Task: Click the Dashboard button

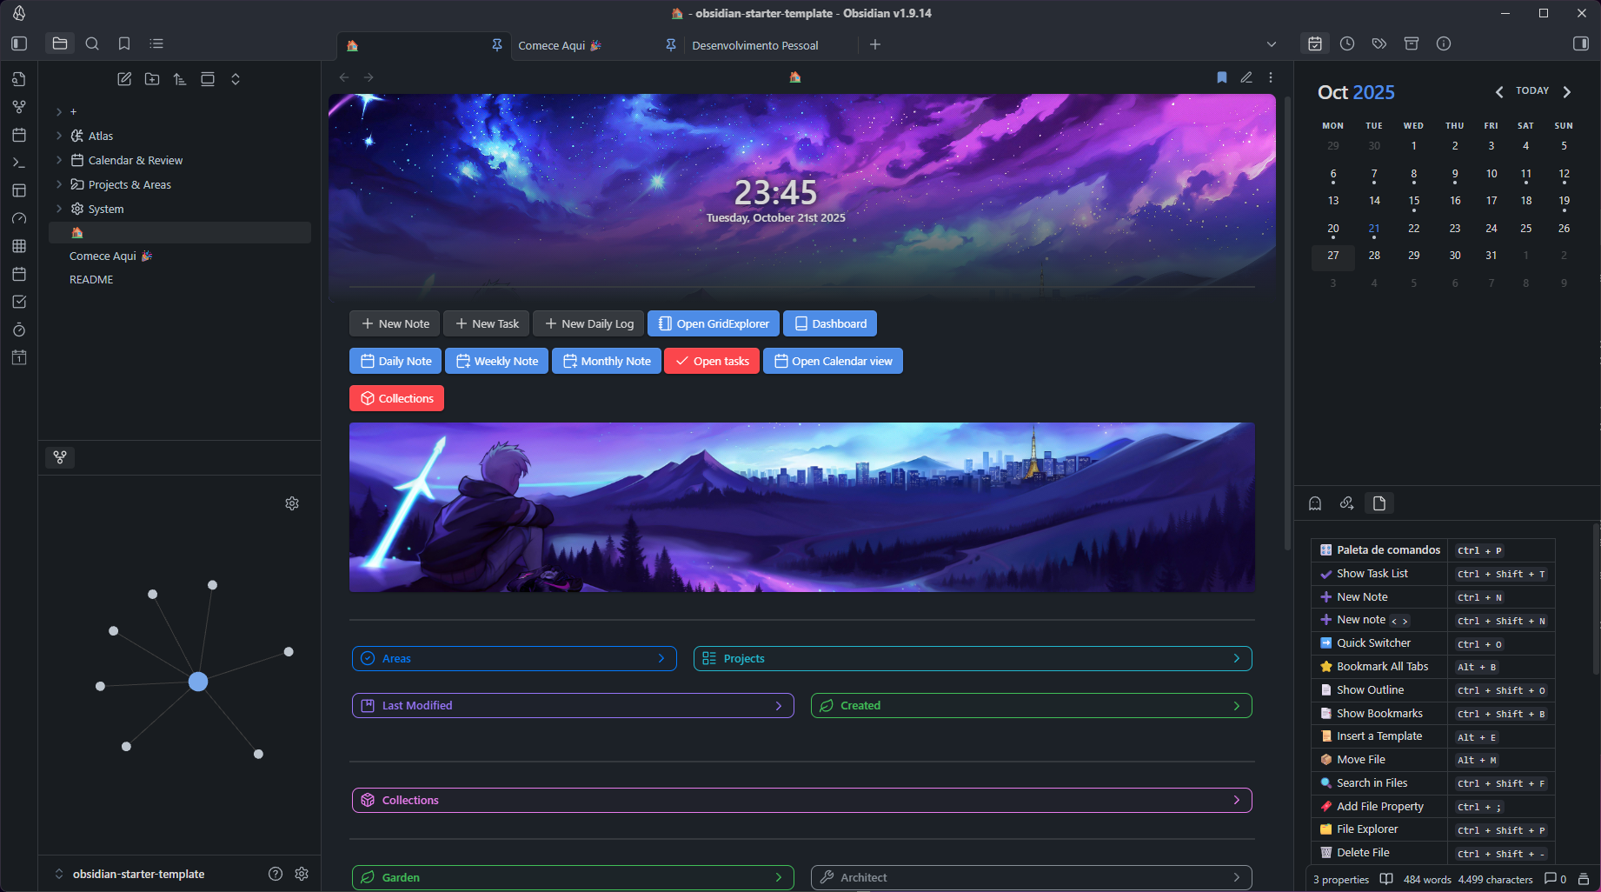Action: point(830,323)
